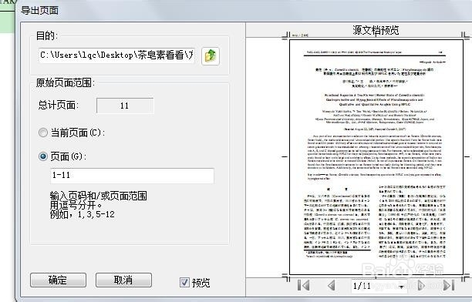Screen dimensions: 472x302
Task: Jump to last preview page
Action: (449, 285)
